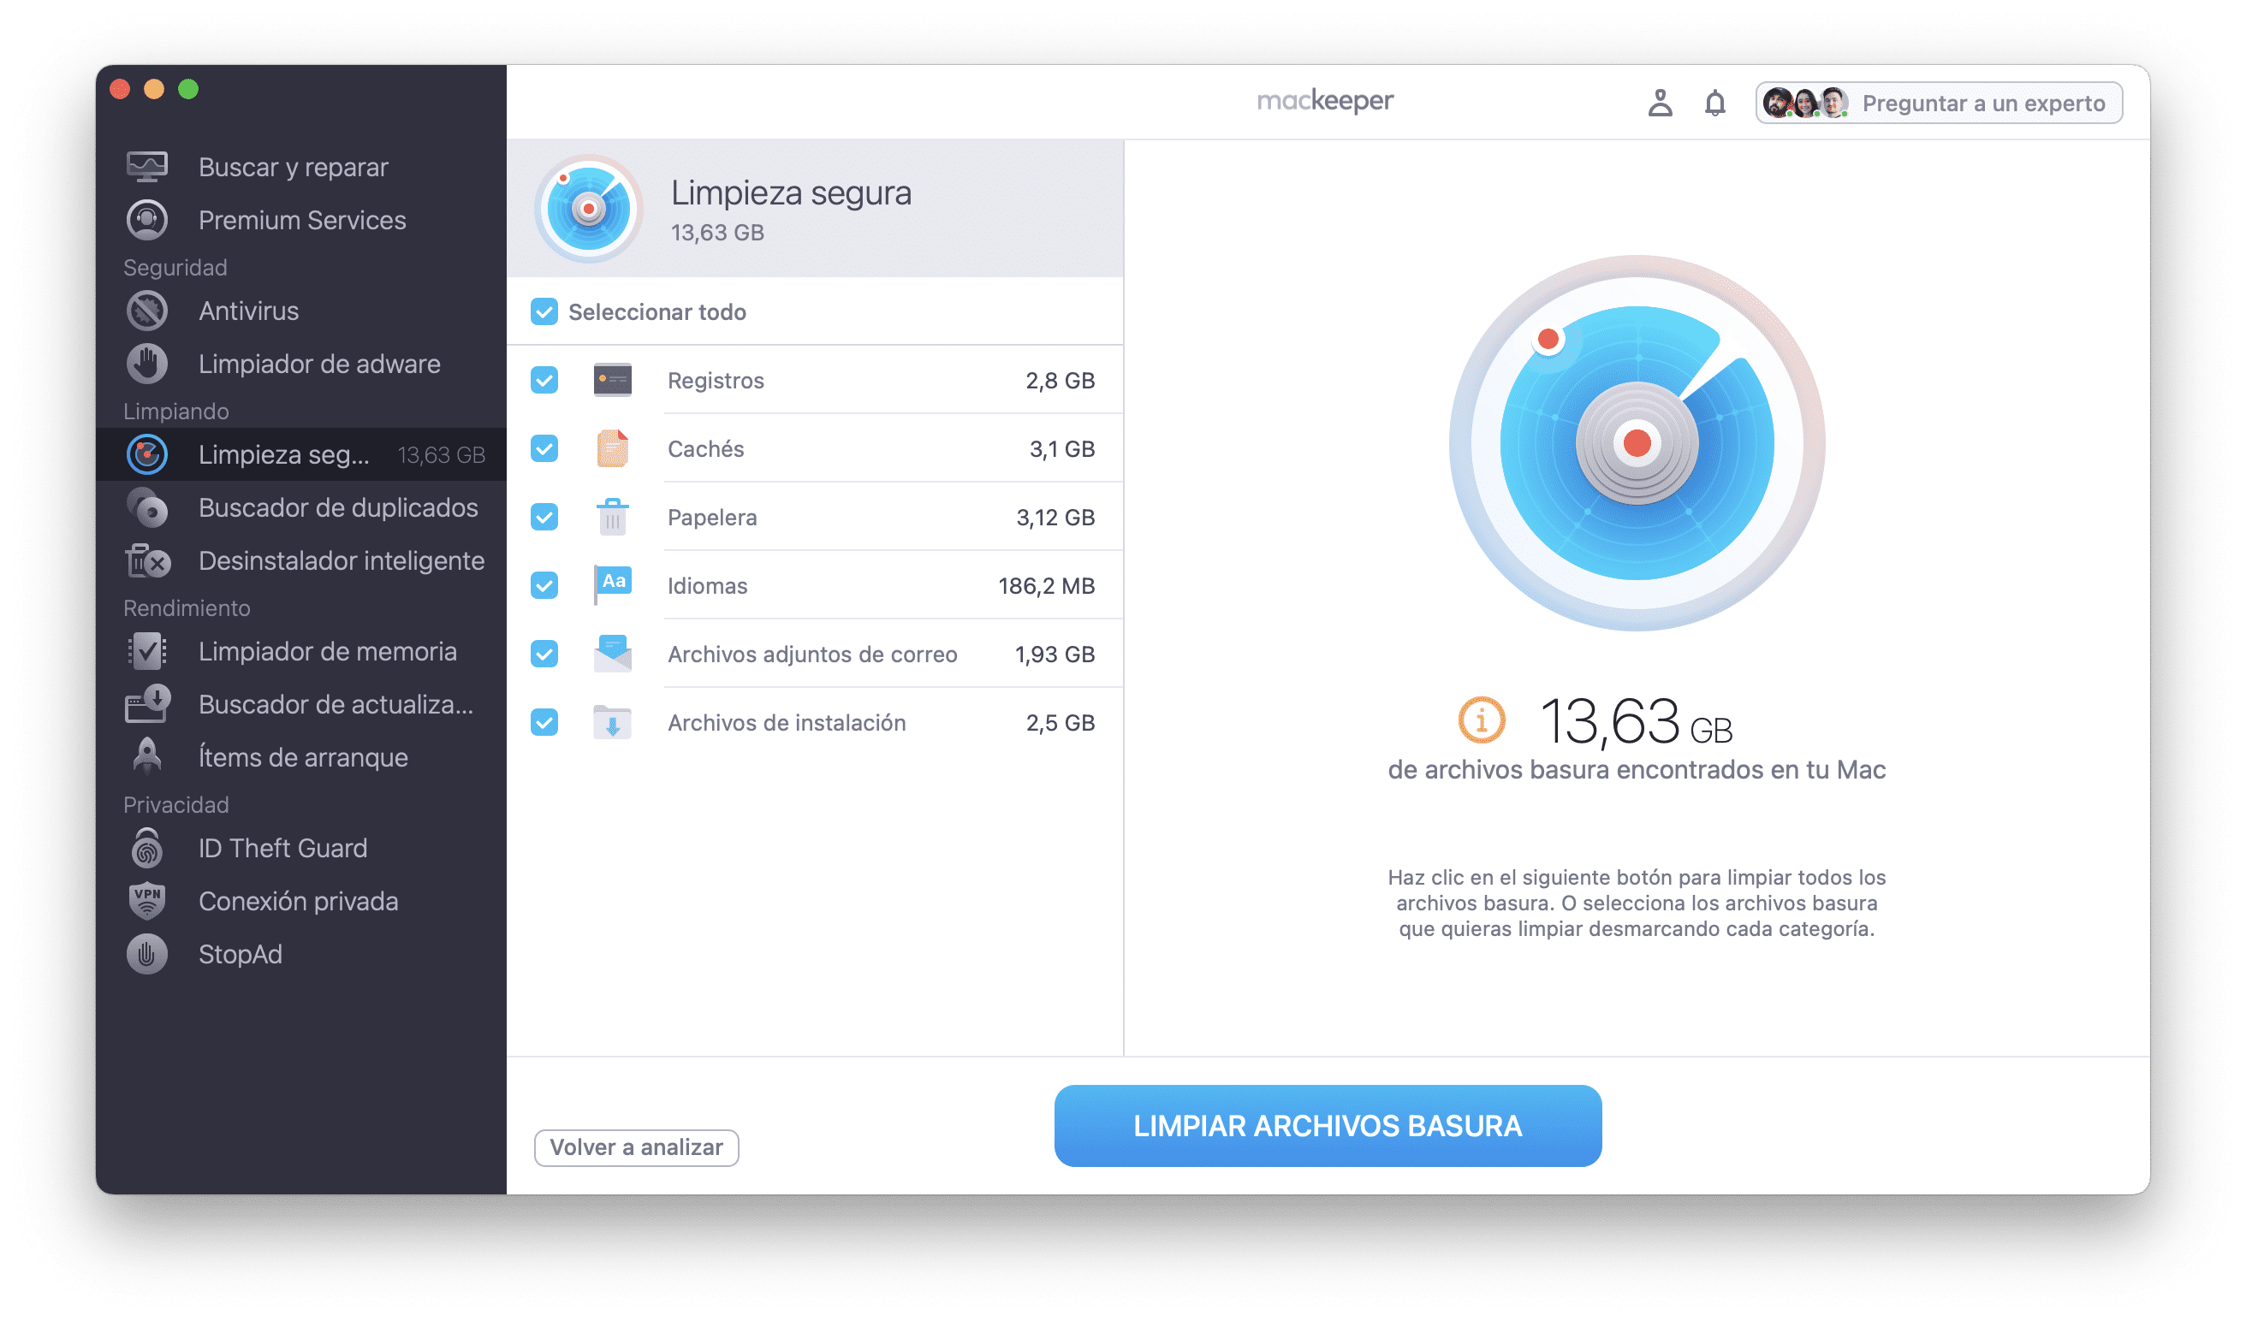Minimize the window with the yellow button

[154, 89]
